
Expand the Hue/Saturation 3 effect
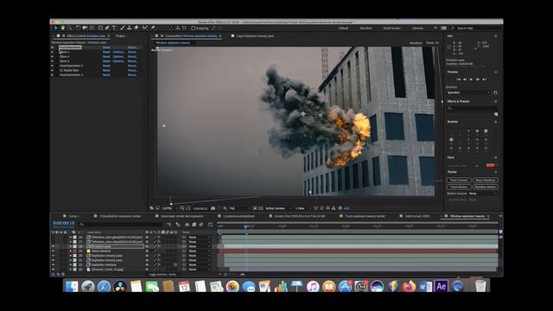tap(52, 75)
